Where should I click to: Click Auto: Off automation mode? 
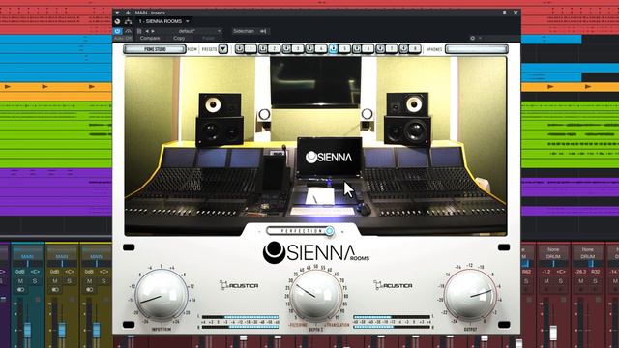pos(123,39)
